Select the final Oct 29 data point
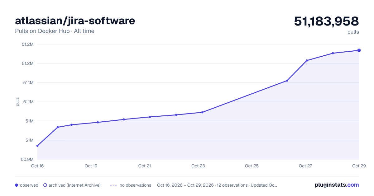 (359, 50)
